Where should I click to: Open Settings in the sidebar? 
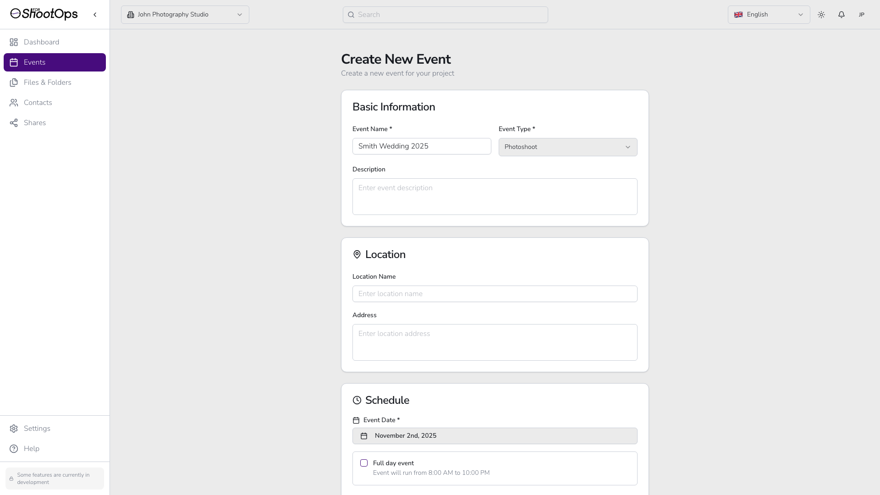[x=37, y=429]
